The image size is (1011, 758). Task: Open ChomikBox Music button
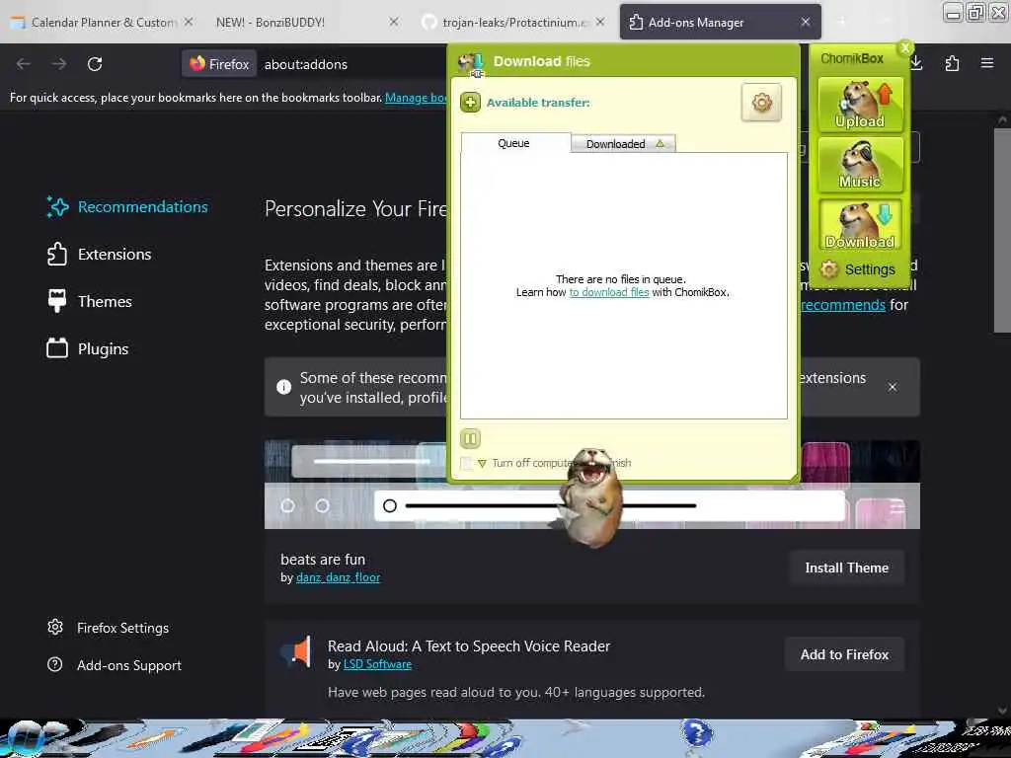tap(860, 166)
